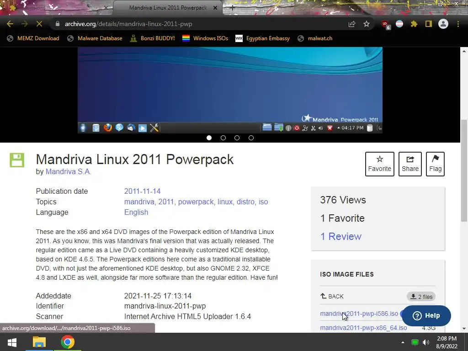The image size is (468, 351).
Task: Select fourth carousel screenshot dot
Action: [x=251, y=138]
